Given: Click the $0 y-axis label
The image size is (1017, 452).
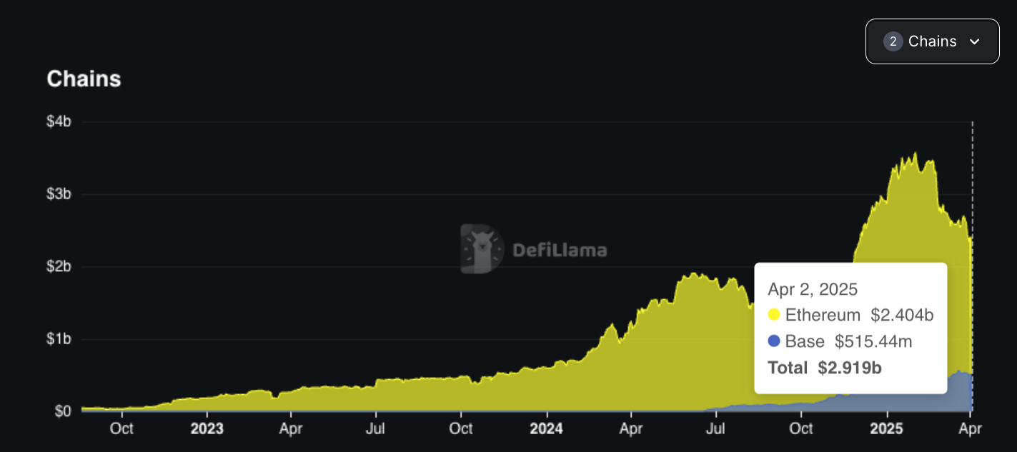Looking at the screenshot, I should [x=62, y=411].
